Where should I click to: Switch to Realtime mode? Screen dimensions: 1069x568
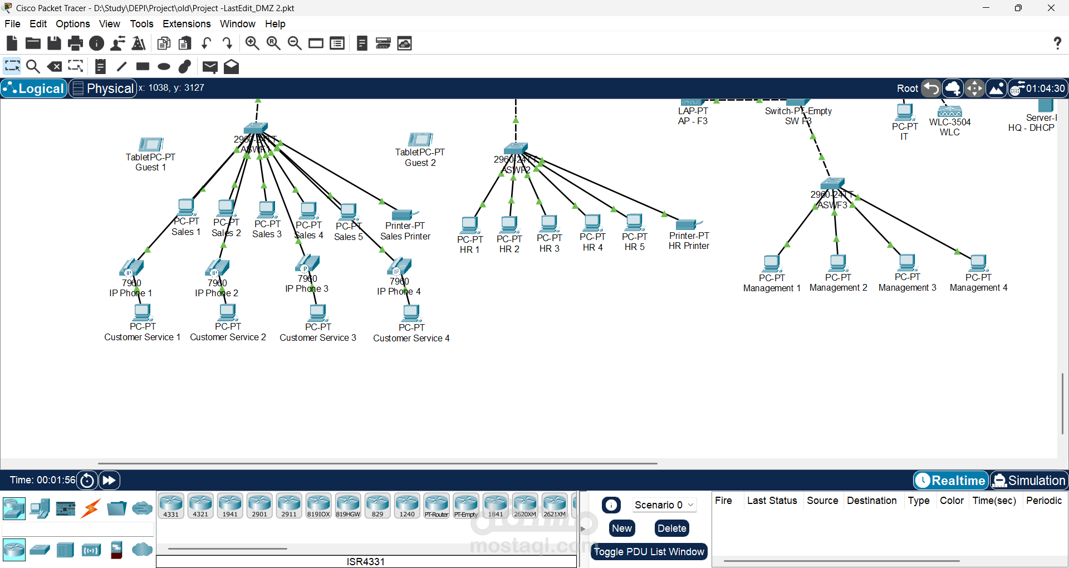tap(951, 481)
